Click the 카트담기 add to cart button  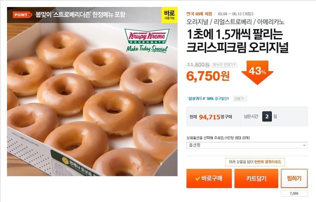[x=256, y=178]
